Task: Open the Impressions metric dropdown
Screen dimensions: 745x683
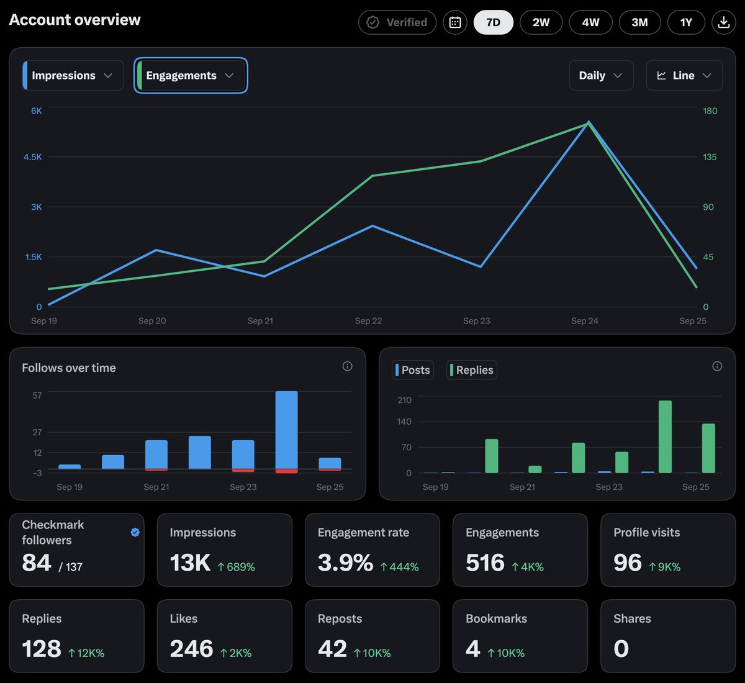Action: pyautogui.click(x=73, y=75)
